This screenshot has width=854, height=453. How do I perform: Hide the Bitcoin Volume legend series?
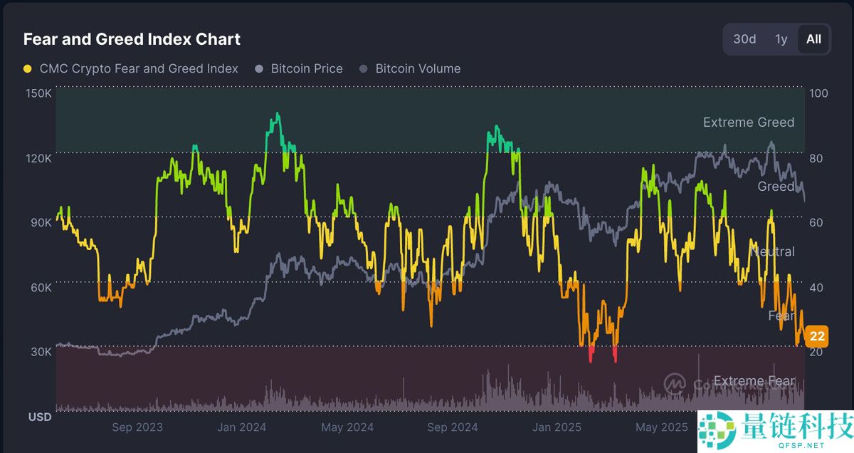(x=418, y=69)
